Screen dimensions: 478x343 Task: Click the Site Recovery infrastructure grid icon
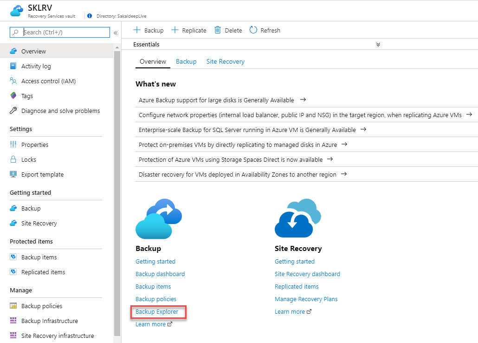13,336
